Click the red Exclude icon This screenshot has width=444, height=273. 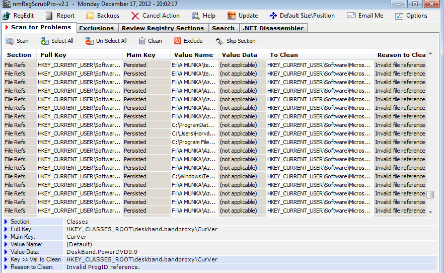[178, 41]
